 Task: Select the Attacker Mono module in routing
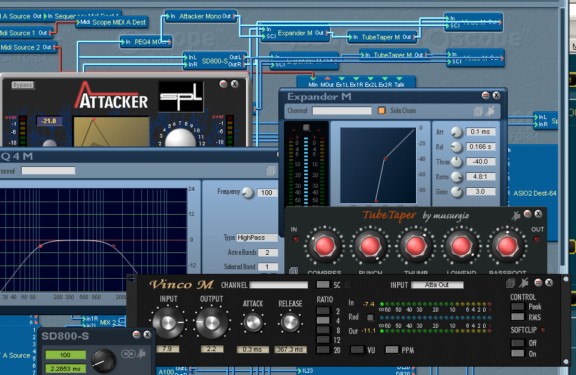(x=201, y=16)
